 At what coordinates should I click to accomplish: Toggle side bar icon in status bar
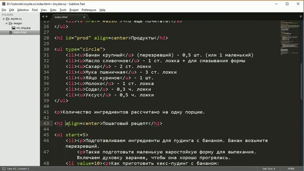pyautogui.click(x=3, y=169)
